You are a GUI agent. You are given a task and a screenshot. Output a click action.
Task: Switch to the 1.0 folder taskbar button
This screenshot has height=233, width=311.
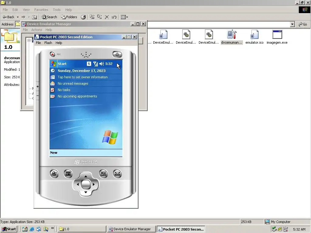82,229
